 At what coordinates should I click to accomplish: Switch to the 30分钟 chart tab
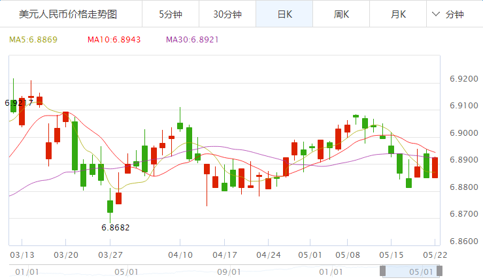(227, 14)
